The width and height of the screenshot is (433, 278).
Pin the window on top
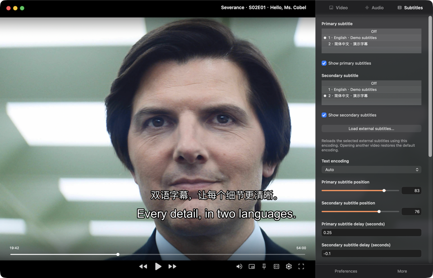click(264, 266)
